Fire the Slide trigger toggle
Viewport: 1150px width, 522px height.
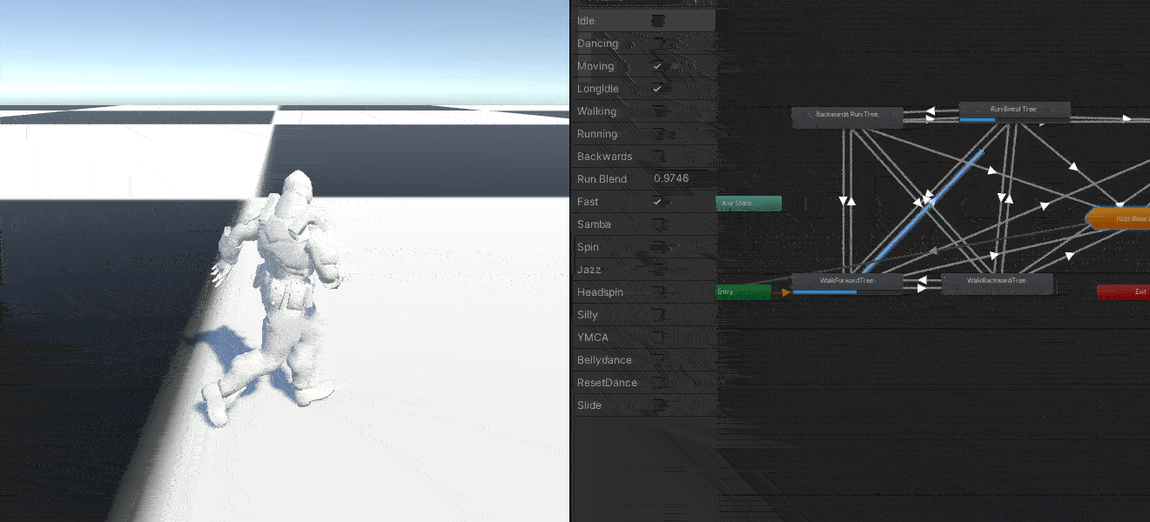658,405
